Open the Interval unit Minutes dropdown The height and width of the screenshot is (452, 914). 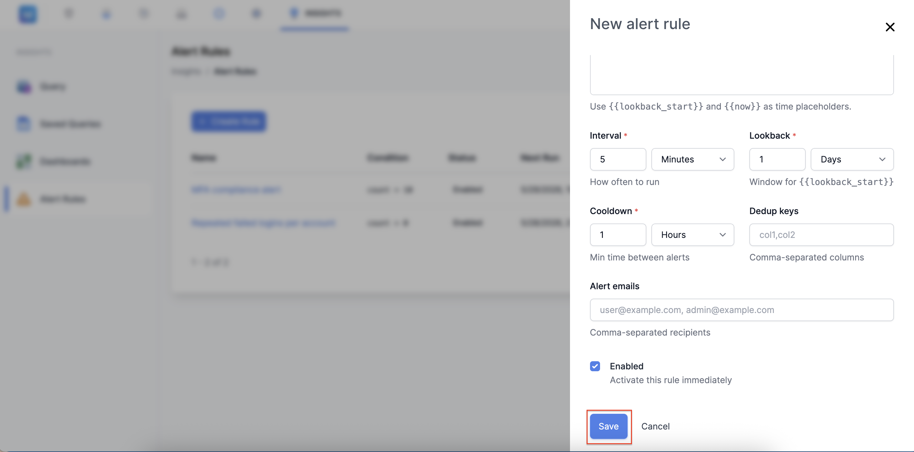point(692,159)
